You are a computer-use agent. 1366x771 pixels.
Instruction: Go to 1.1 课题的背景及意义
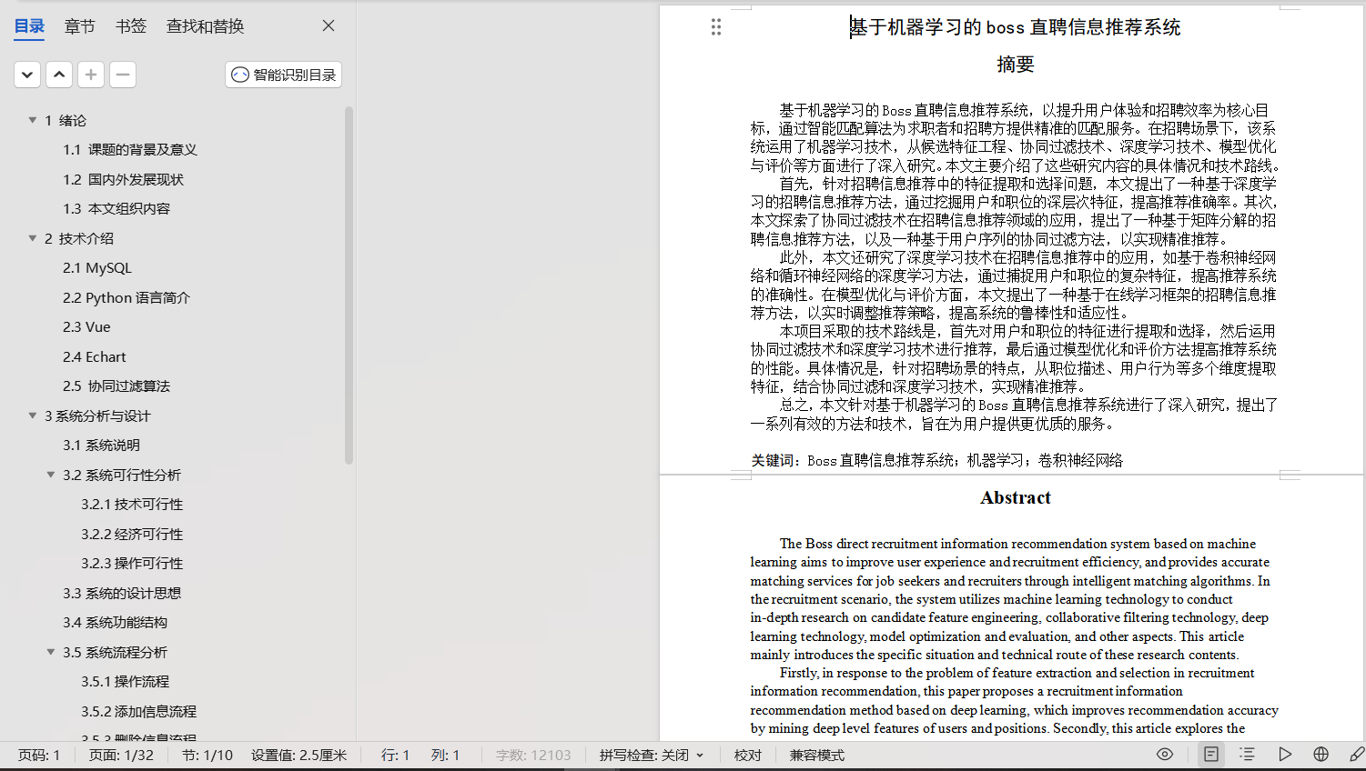pyautogui.click(x=130, y=150)
